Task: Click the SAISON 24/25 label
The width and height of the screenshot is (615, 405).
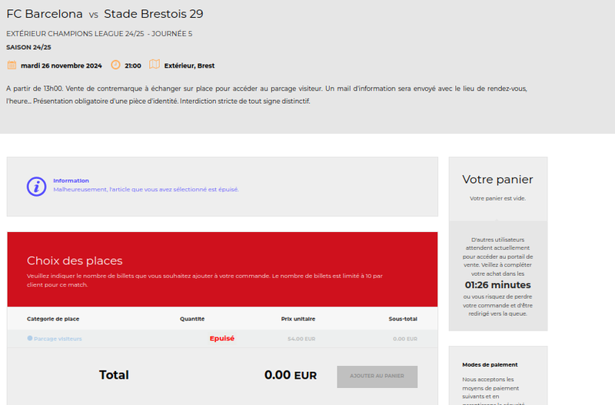Action: click(28, 48)
